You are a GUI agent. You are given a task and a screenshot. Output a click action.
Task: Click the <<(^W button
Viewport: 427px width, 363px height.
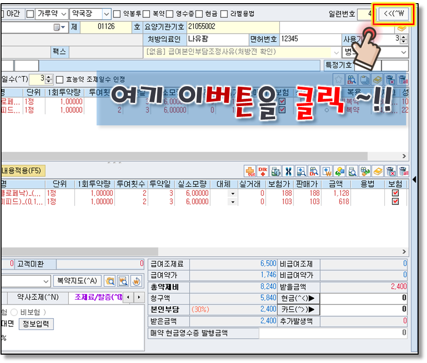tap(394, 14)
